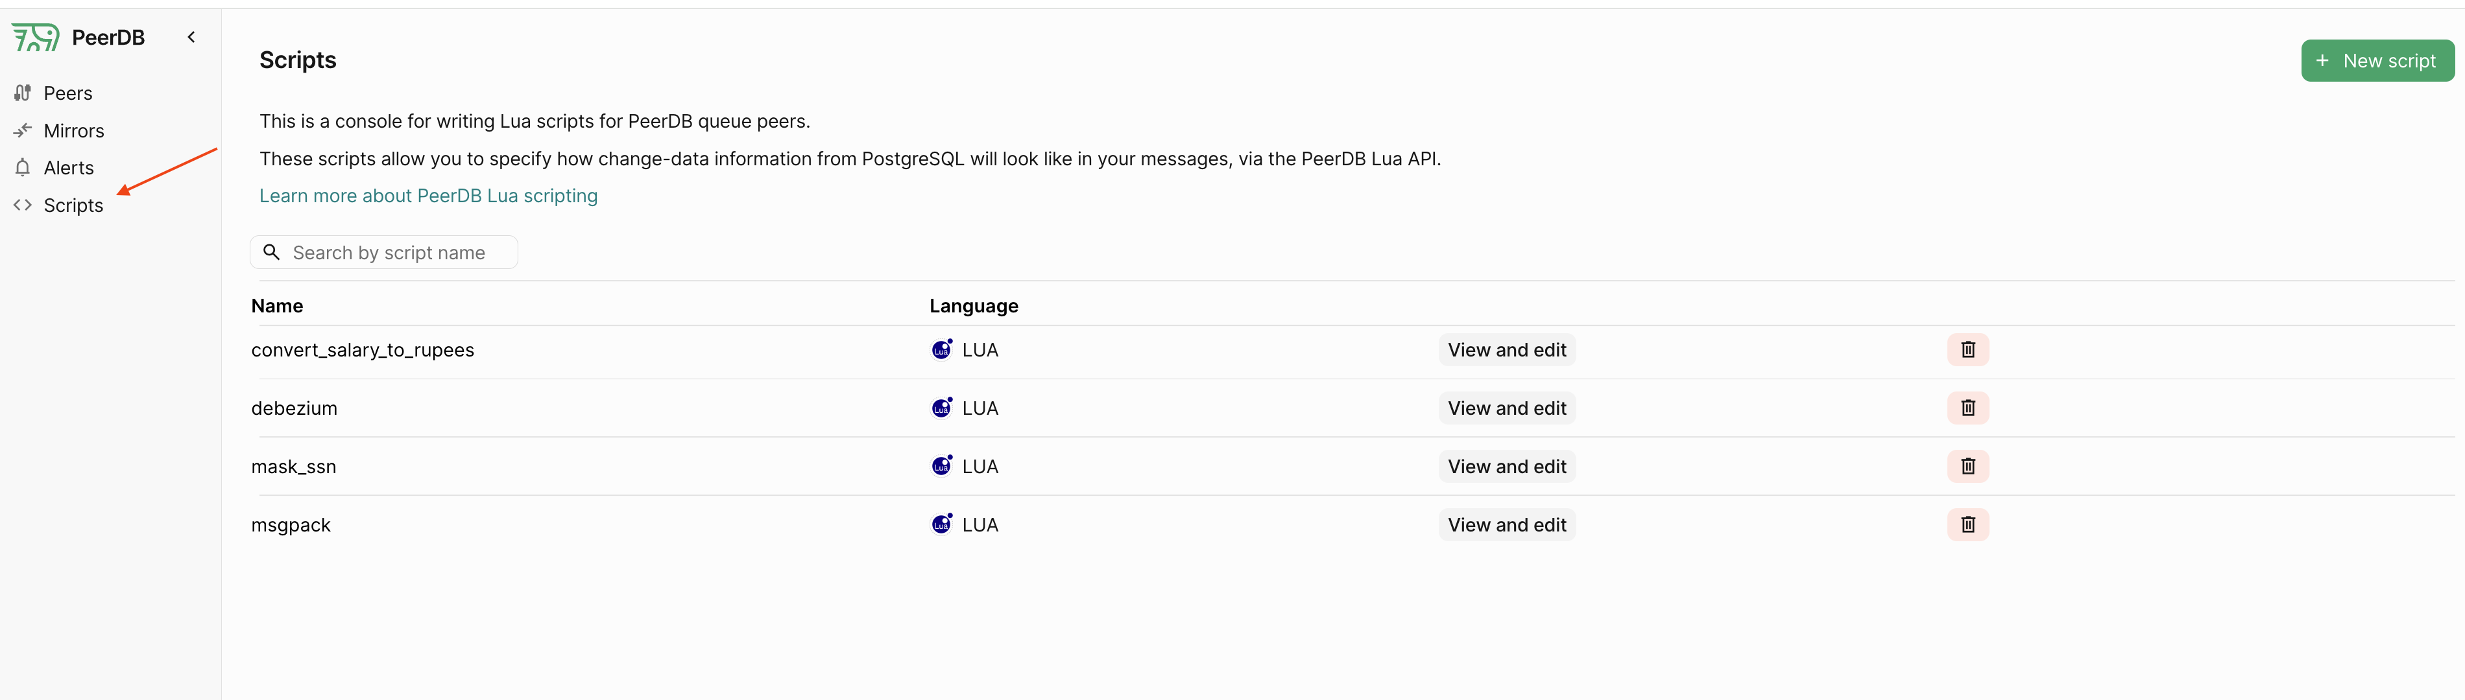Image resolution: width=2465 pixels, height=700 pixels.
Task: Click the Alerts bell icon
Action: 23,169
